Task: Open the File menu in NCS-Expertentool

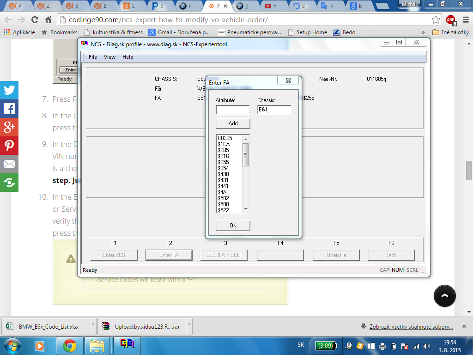Action: (92, 57)
